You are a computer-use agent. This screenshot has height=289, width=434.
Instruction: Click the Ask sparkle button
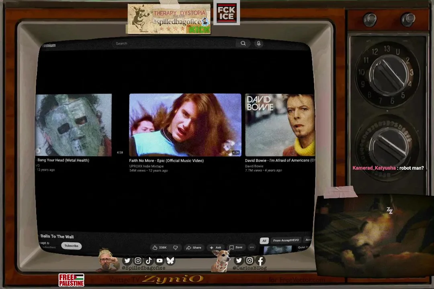[216, 248]
